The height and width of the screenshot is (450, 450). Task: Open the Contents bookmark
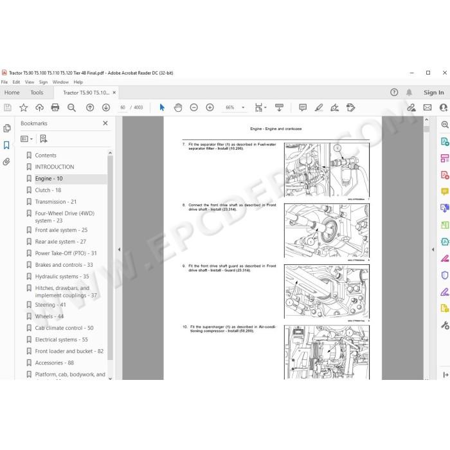[46, 156]
